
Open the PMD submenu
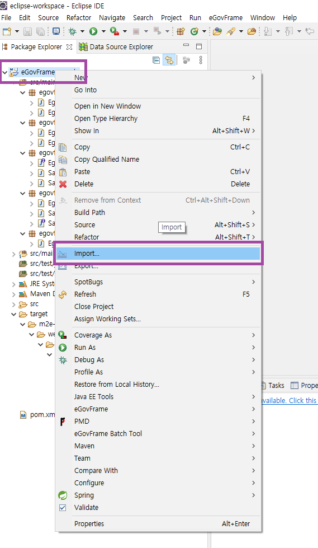tap(158, 421)
